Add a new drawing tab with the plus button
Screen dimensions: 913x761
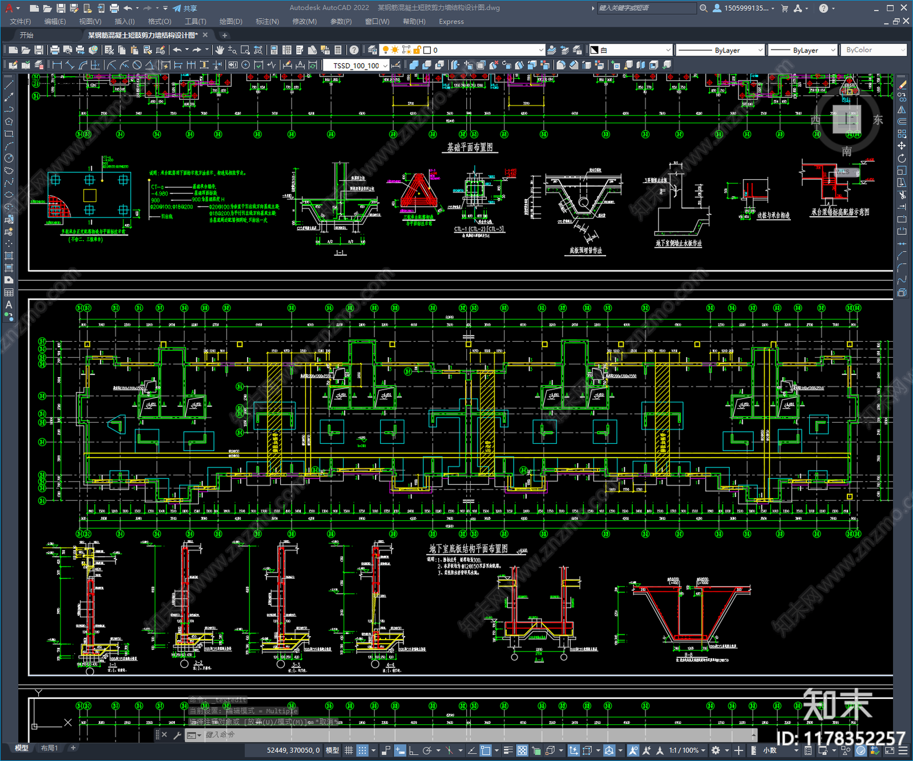tap(225, 35)
